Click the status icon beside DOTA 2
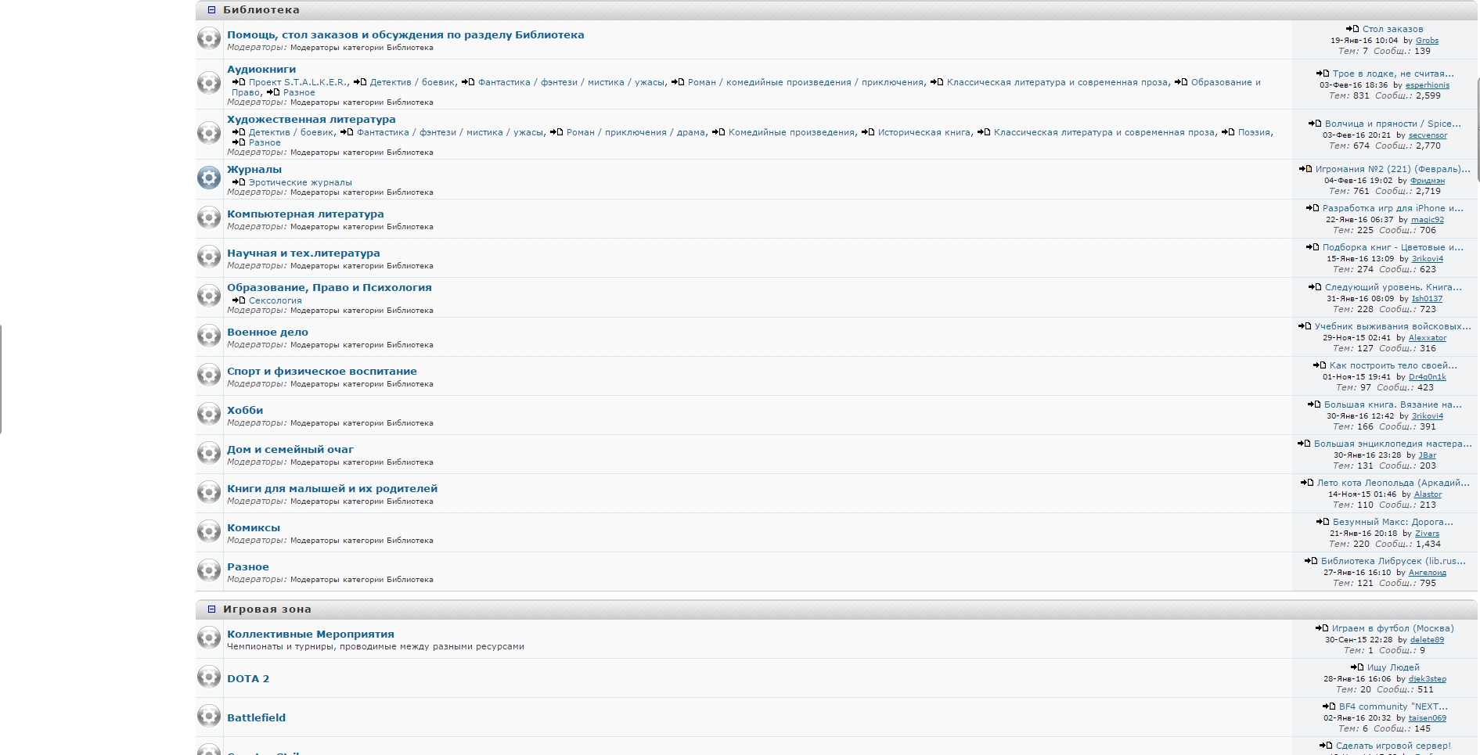Viewport: 1480px width, 755px height. pos(208,677)
